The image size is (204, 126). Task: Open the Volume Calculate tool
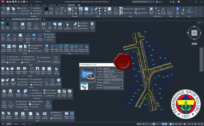coord(163,10)
